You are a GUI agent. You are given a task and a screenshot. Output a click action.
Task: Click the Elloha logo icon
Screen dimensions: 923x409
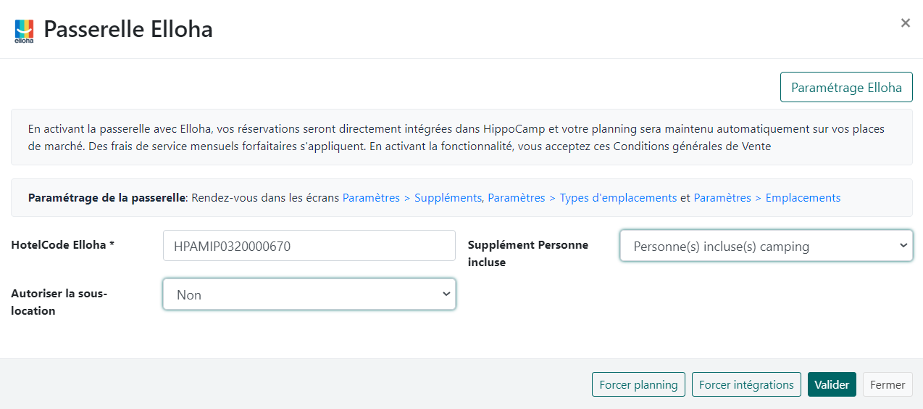click(x=24, y=31)
